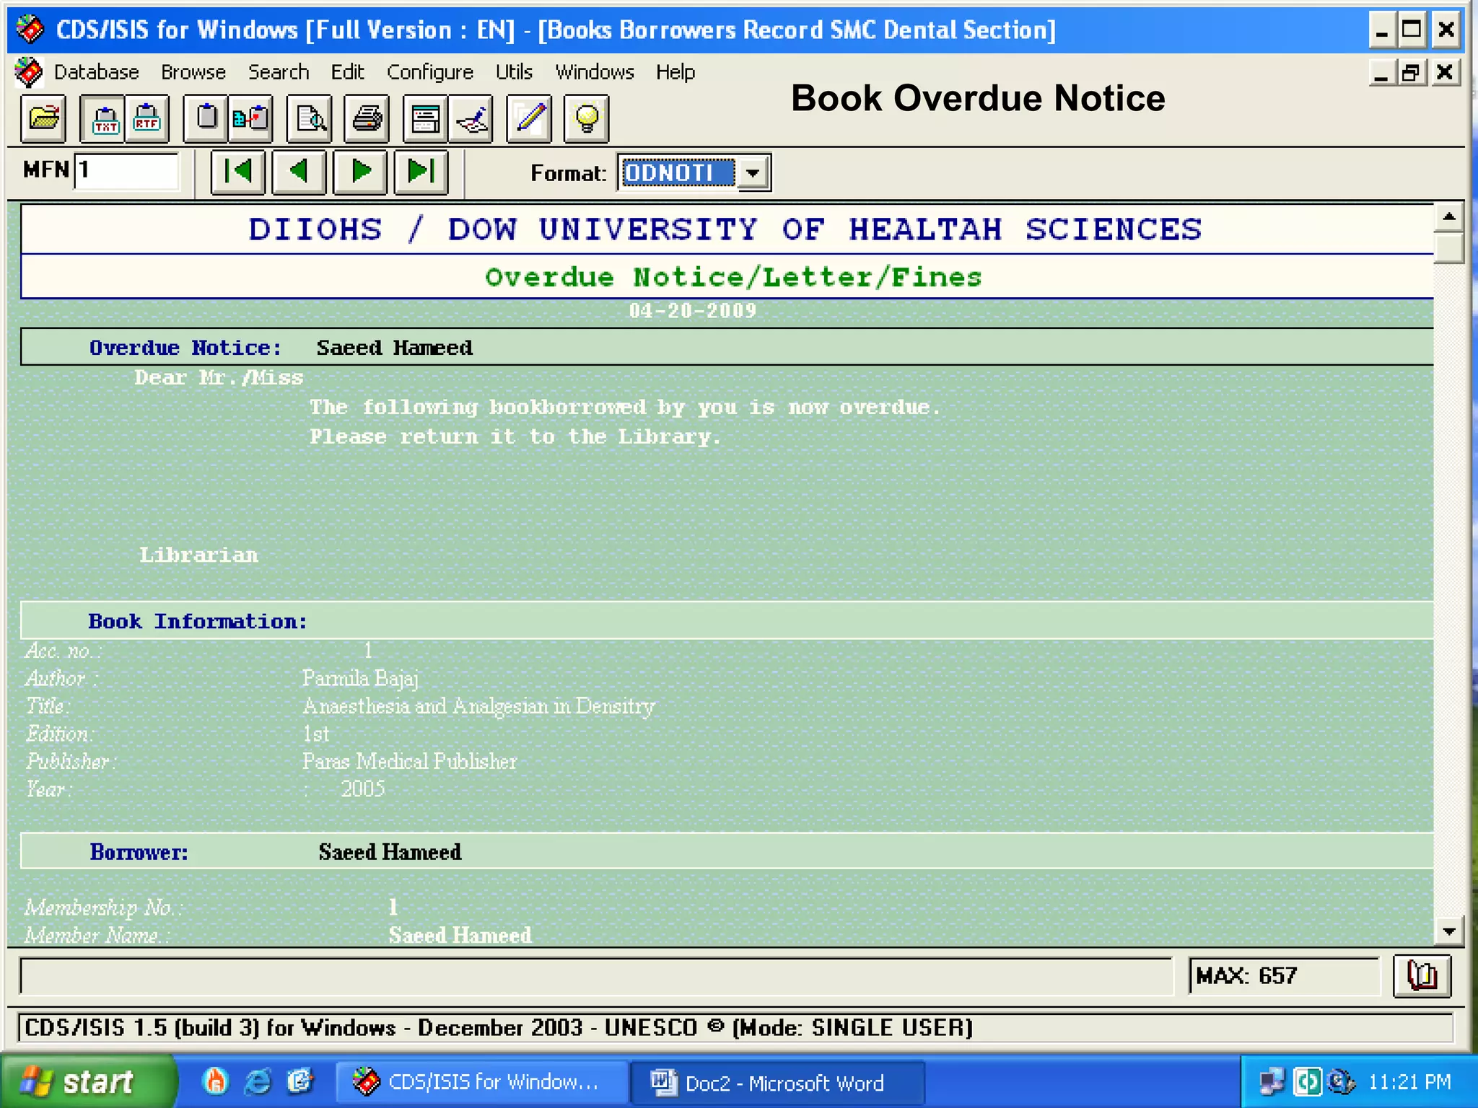Click the MFN number input field

(x=127, y=171)
